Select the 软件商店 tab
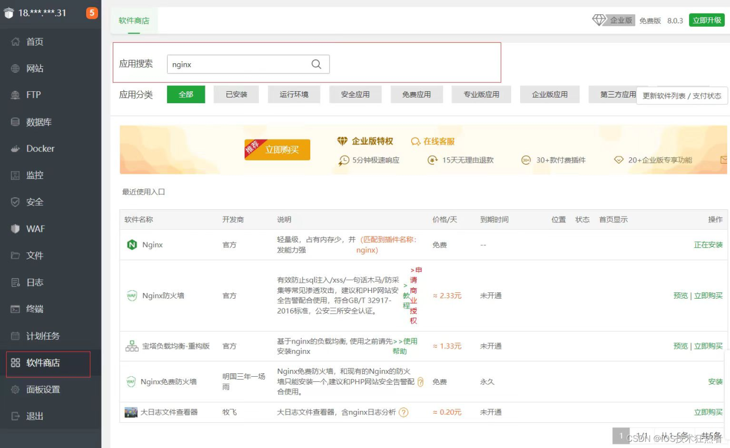 click(x=134, y=21)
